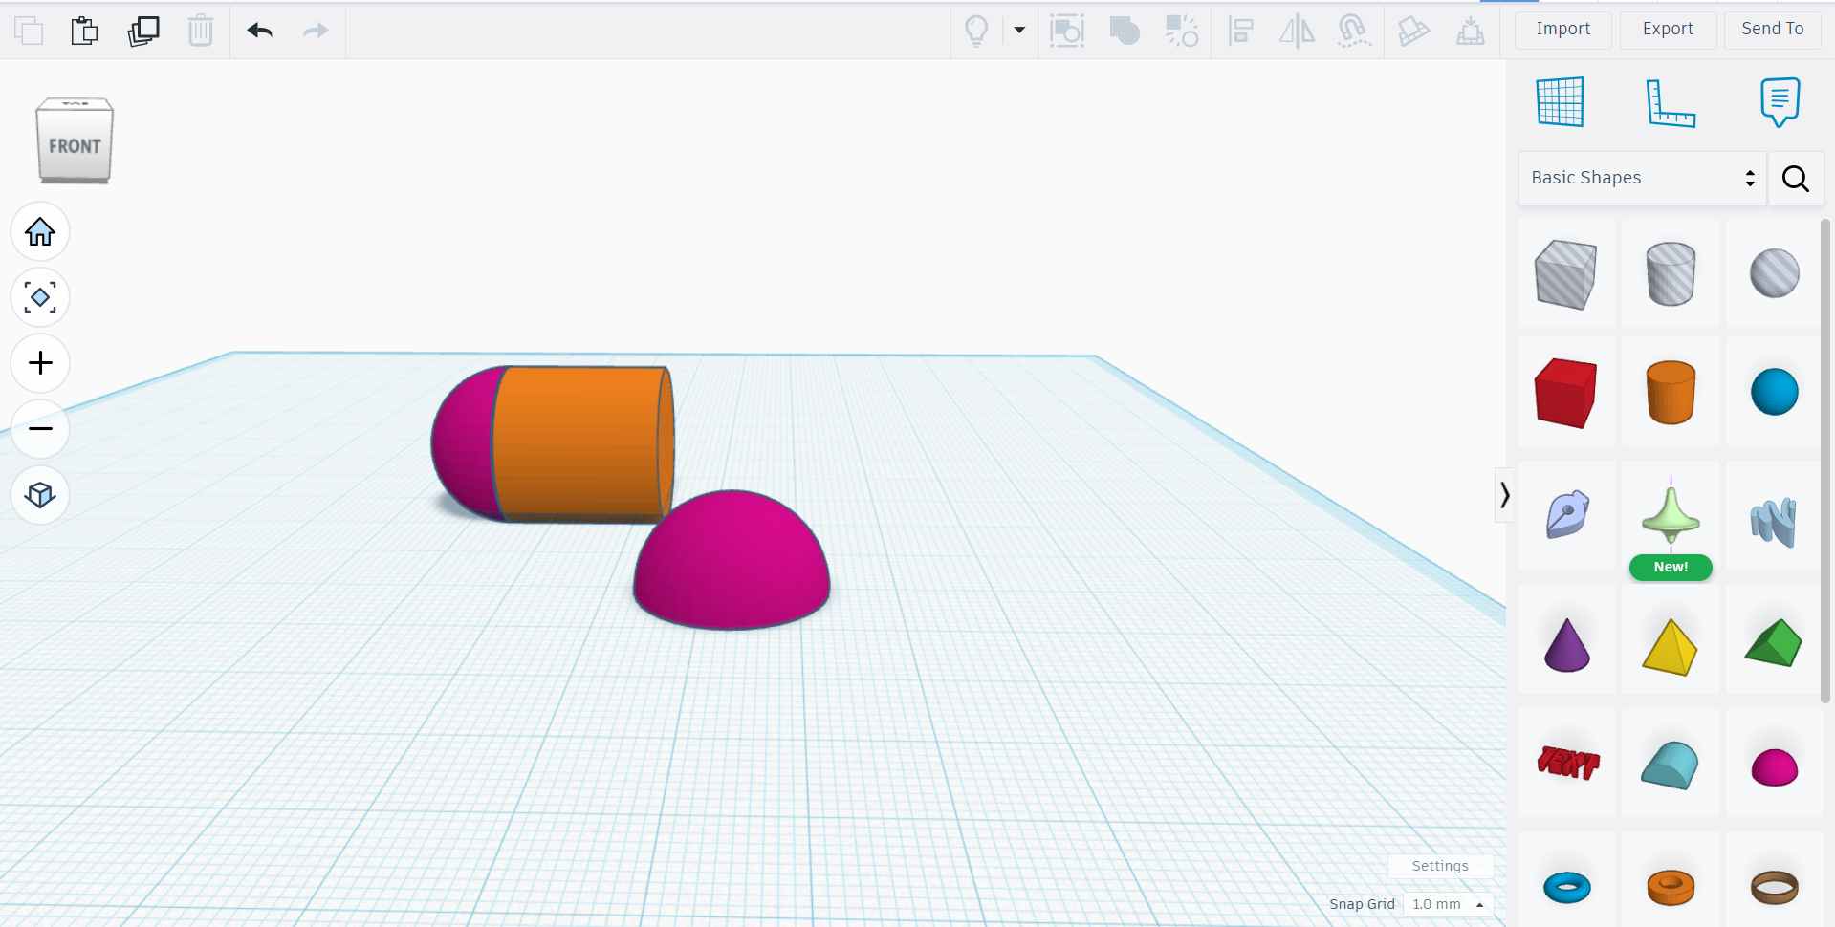This screenshot has height=927, width=1835.
Task: Toggle between perspective and orthographic view
Action: click(x=39, y=495)
